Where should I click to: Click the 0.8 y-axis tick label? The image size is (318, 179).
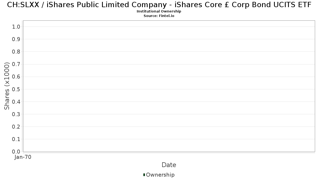click(16, 52)
